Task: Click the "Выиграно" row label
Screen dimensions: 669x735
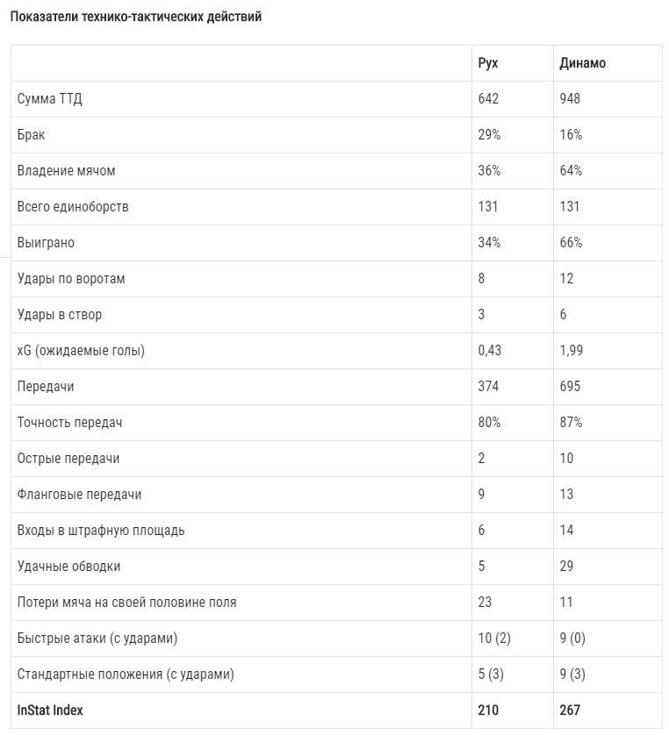Action: (x=46, y=243)
